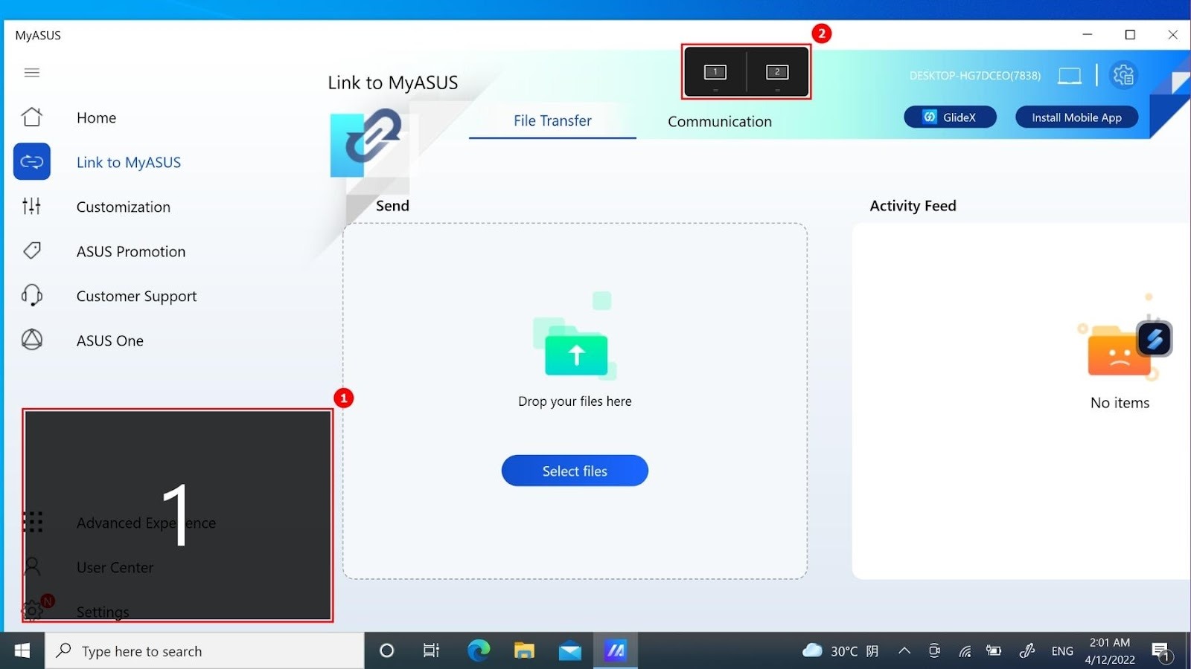Open the hamburger navigation menu
Viewport: 1191px width, 669px height.
click(32, 73)
